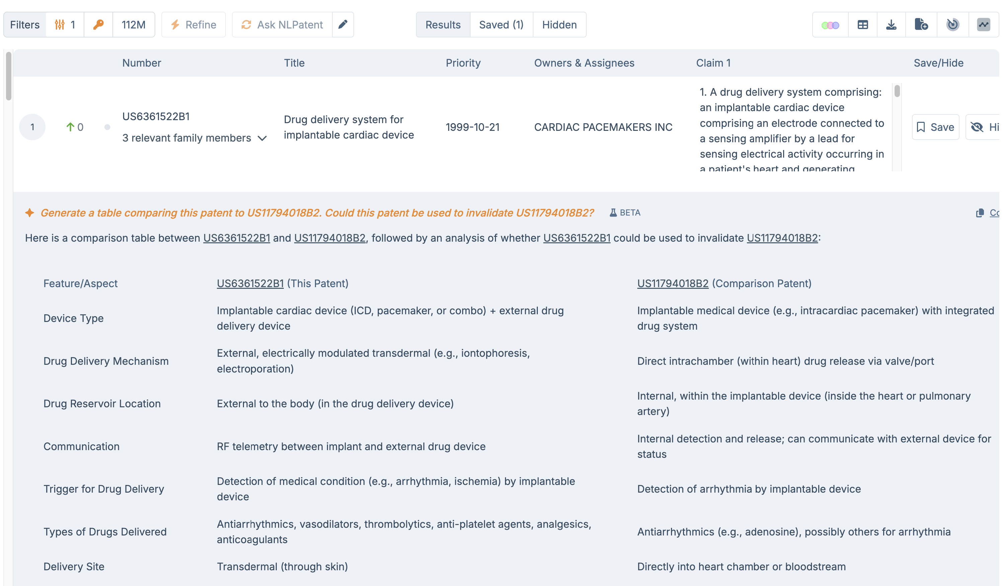Click the add document icon
The height and width of the screenshot is (586, 1004).
coord(921,25)
